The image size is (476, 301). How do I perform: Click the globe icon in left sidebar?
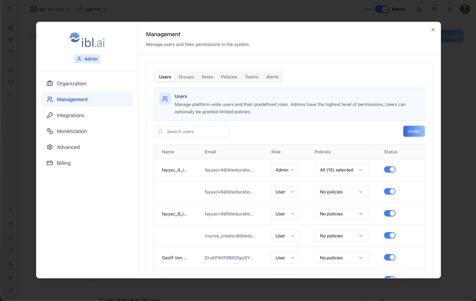pyautogui.click(x=11, y=40)
